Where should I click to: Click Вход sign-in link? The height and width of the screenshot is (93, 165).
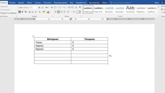pos(157,3)
